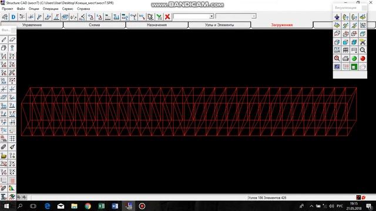Viewport: 376px width, 211px height.
Task: Open the Справка menu
Action: click(83, 9)
